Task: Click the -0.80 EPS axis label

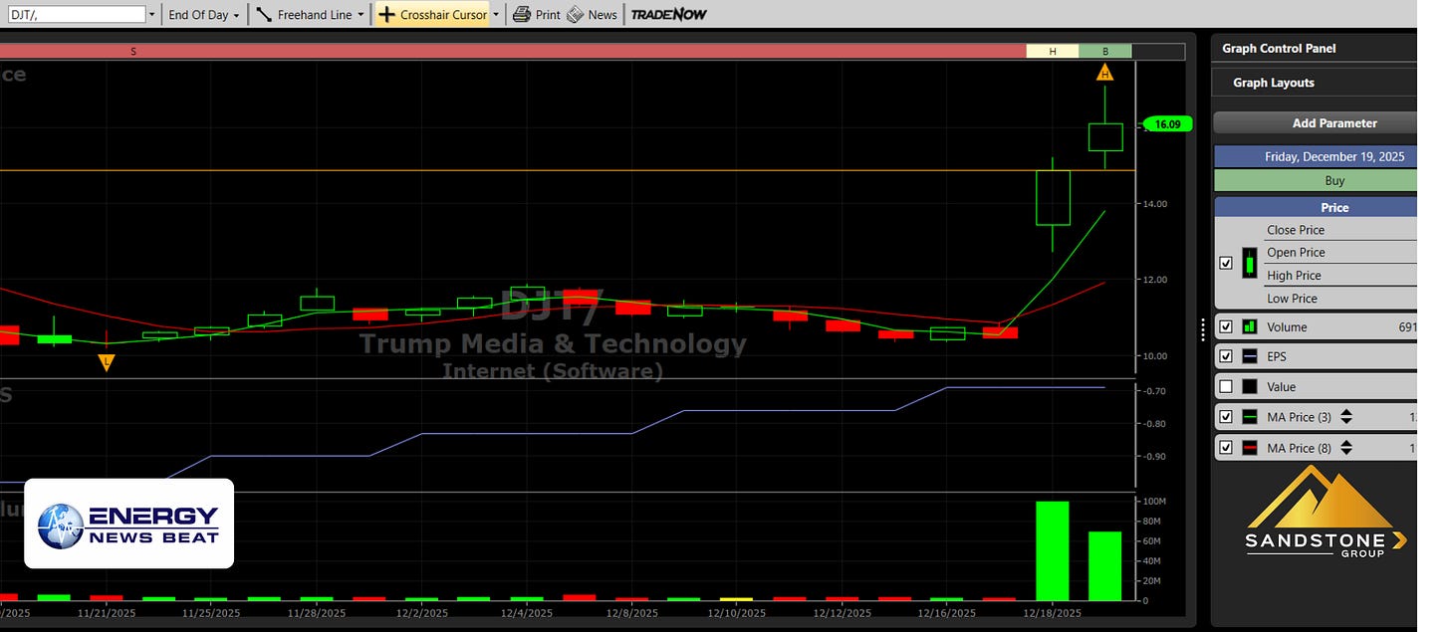Action: 1154,424
